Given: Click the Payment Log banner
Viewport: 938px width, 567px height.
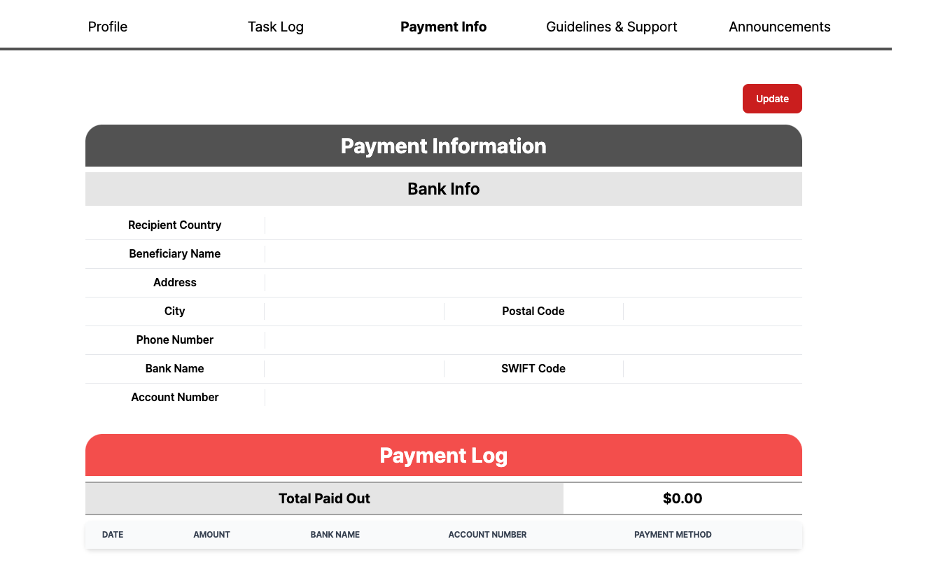Looking at the screenshot, I should [x=443, y=455].
